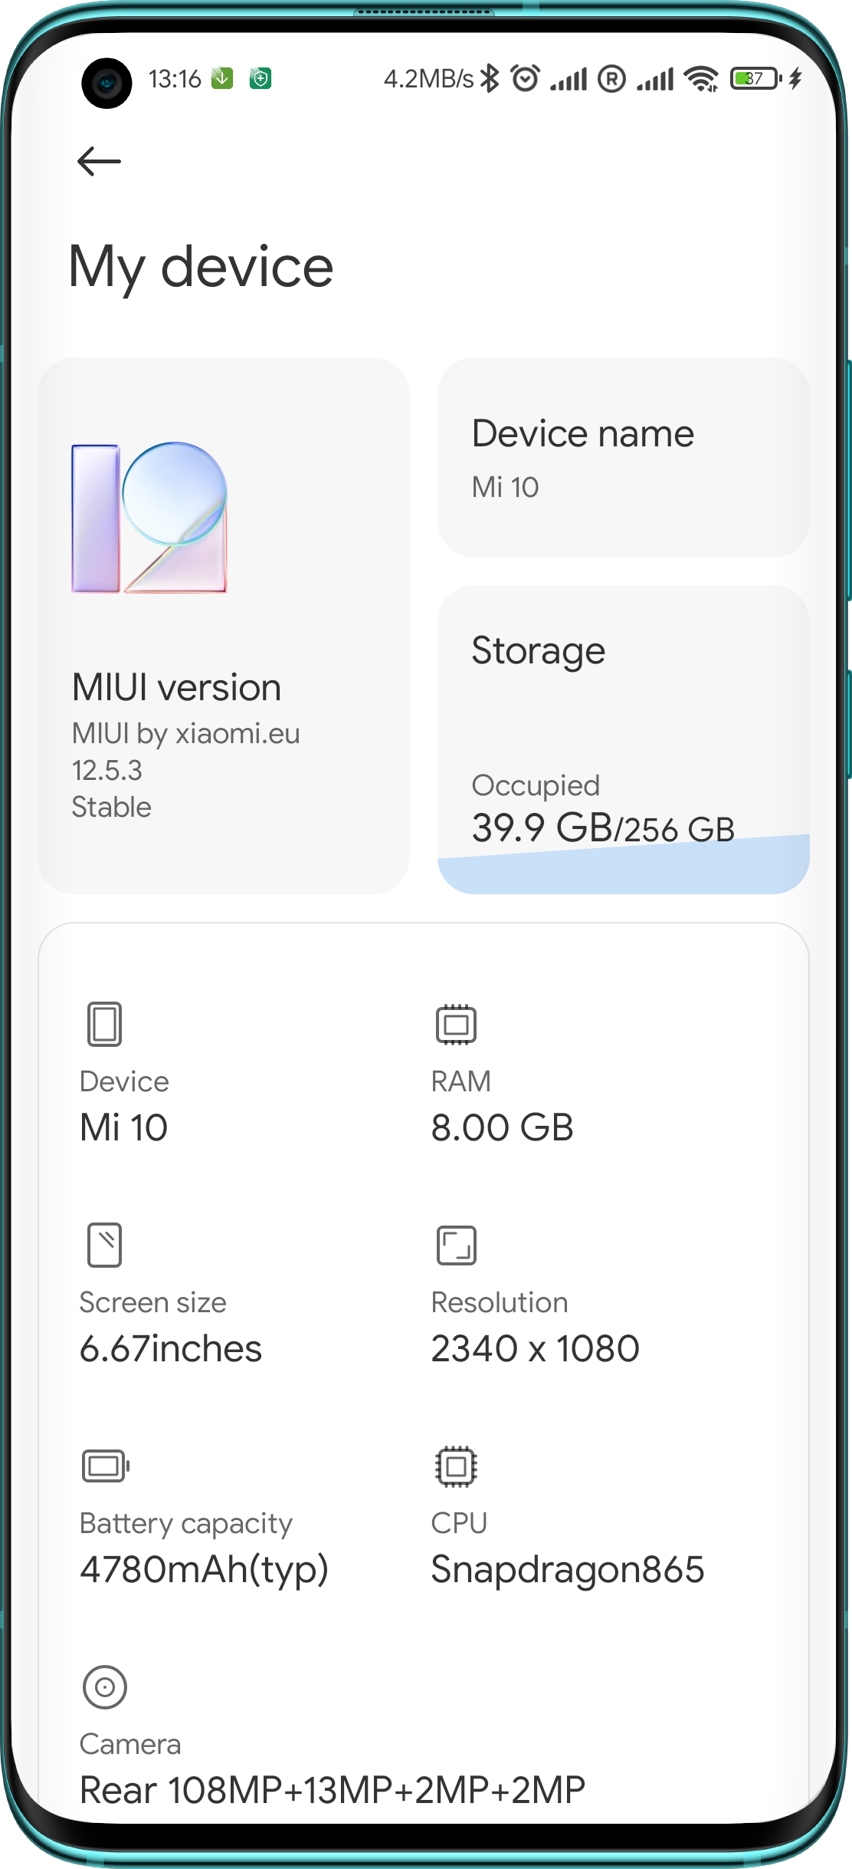Open the Device name card
The image size is (852, 1869).
(624, 457)
